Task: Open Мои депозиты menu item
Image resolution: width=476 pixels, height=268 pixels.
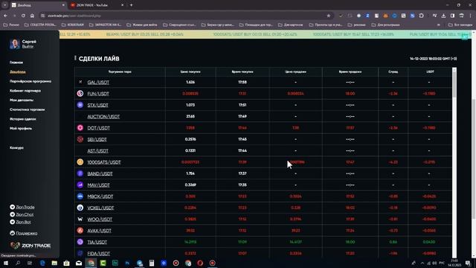Action: (22, 100)
